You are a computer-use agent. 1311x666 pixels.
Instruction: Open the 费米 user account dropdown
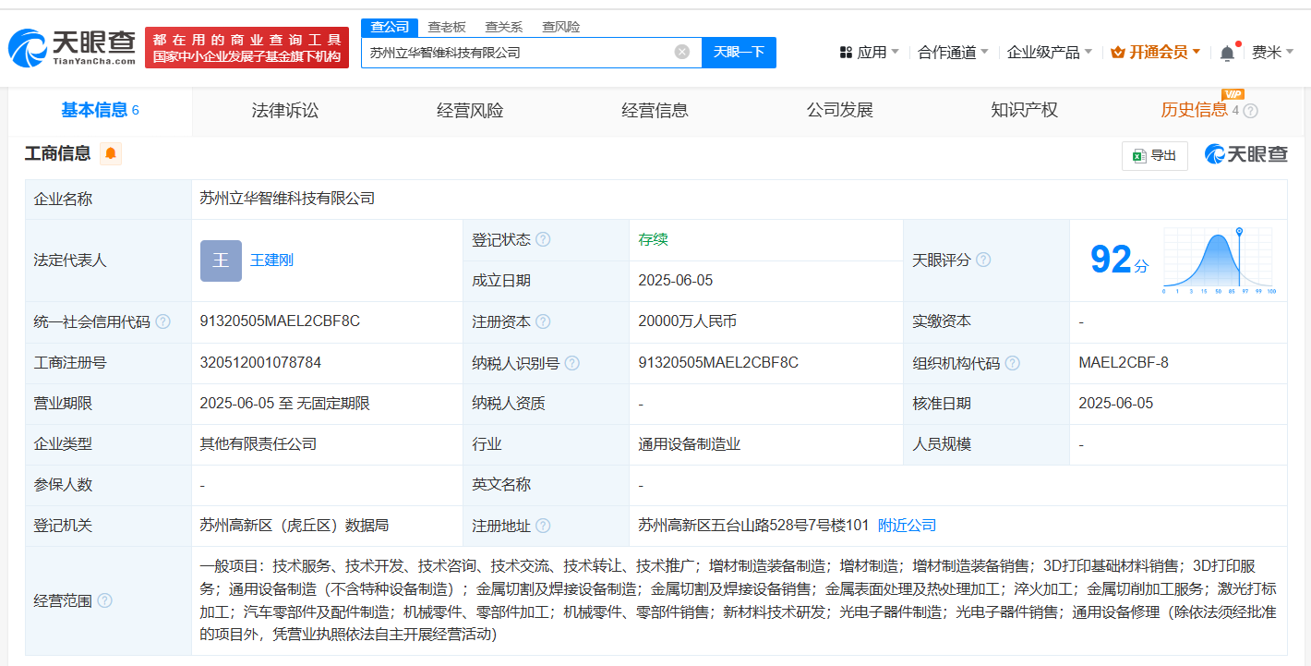pos(1272,53)
